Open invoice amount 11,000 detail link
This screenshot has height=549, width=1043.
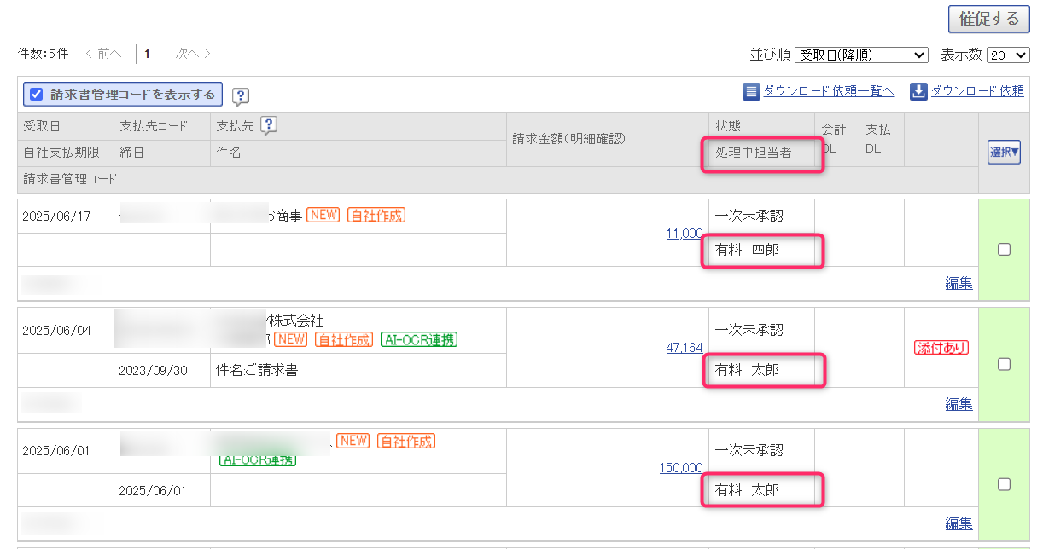coord(685,233)
